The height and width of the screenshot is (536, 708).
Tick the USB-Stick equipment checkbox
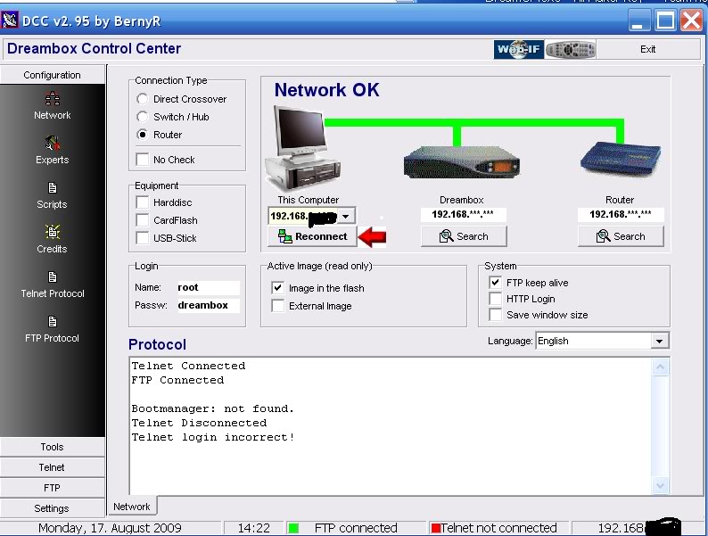[143, 238]
